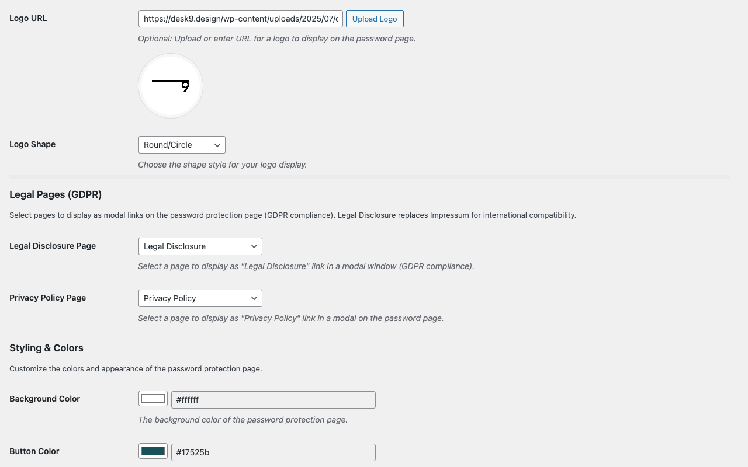Viewport: 748px width, 467px height.
Task: Open the white Background Color swatch
Action: 153,399
